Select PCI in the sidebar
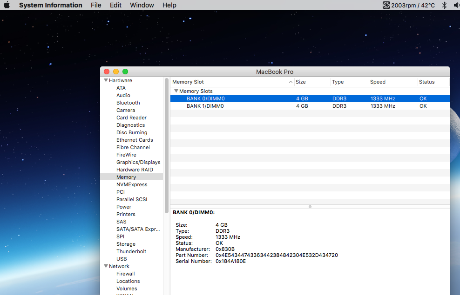Viewport: 460px width, 295px height. click(x=120, y=192)
